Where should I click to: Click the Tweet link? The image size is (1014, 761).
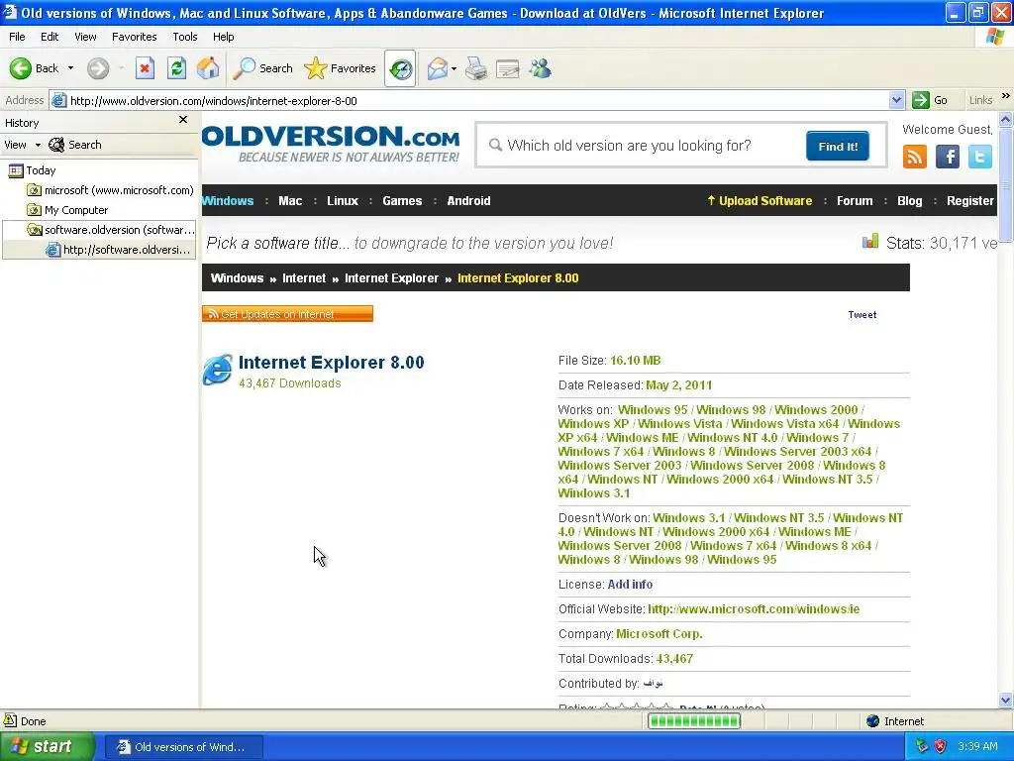862,314
